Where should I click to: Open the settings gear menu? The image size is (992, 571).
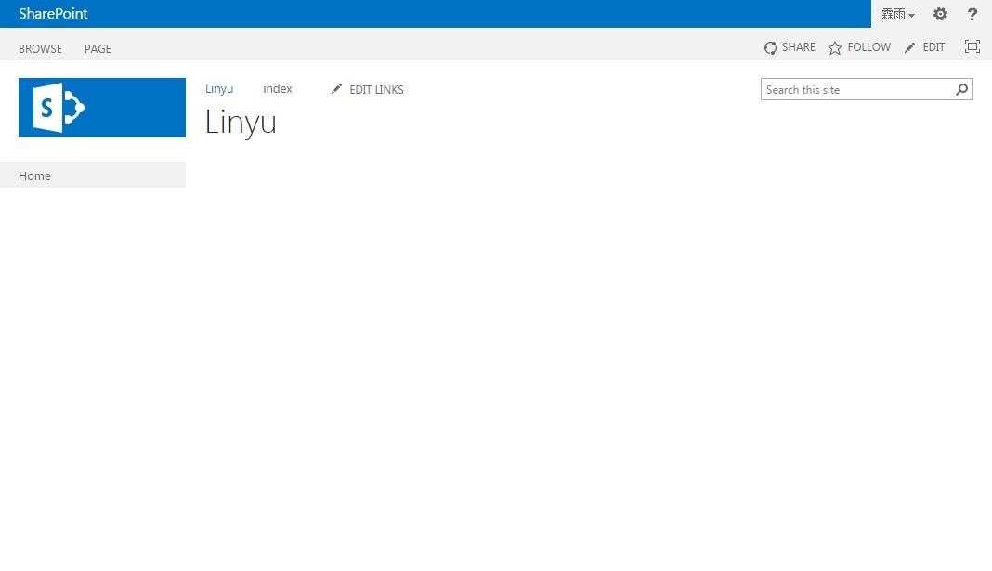940,14
